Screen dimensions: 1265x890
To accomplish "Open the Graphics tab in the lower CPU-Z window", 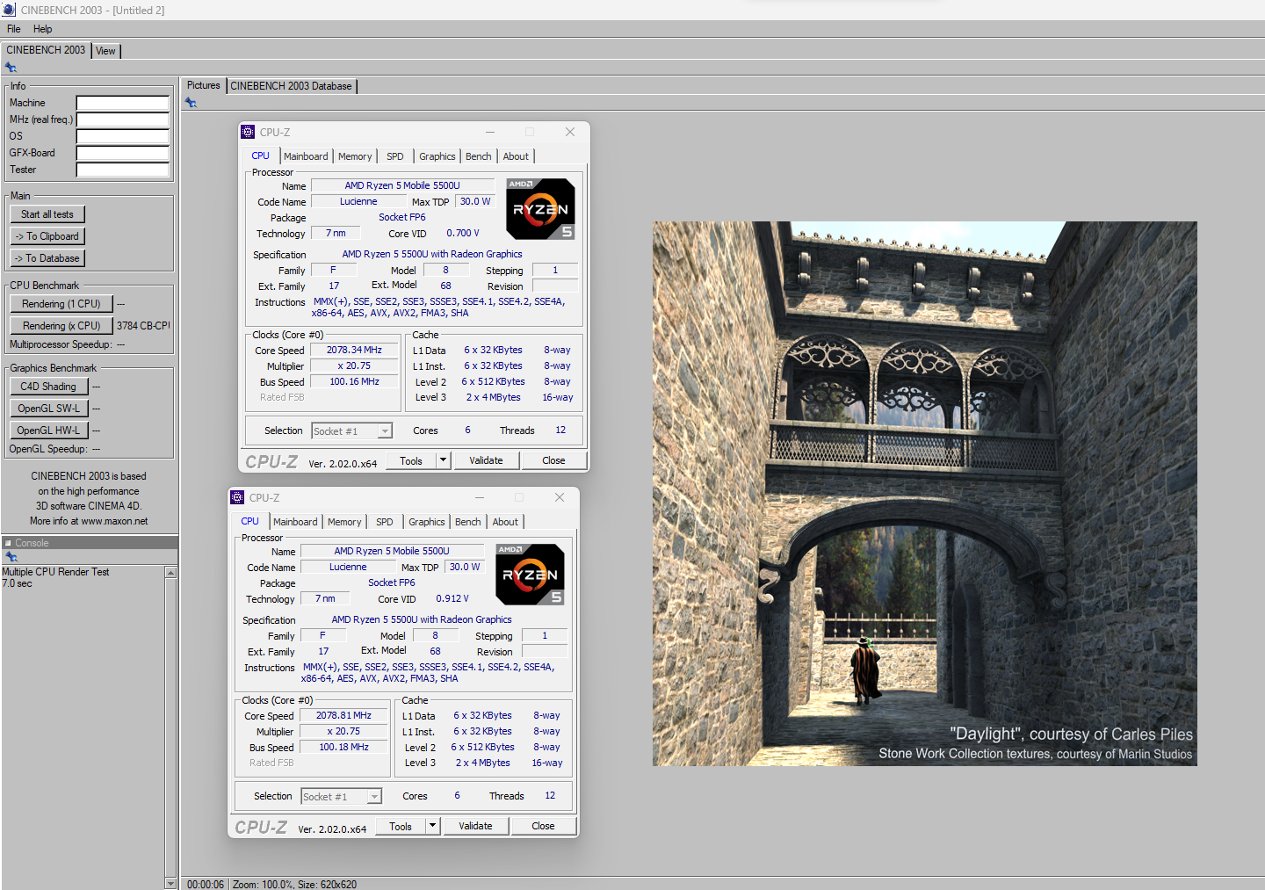I will (426, 522).
